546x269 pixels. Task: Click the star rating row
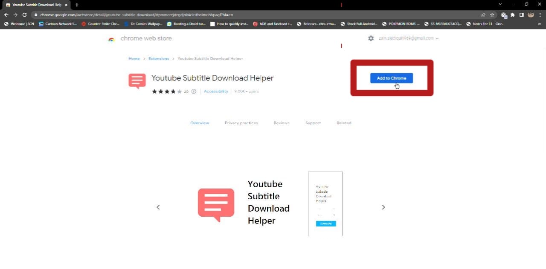pos(167,91)
